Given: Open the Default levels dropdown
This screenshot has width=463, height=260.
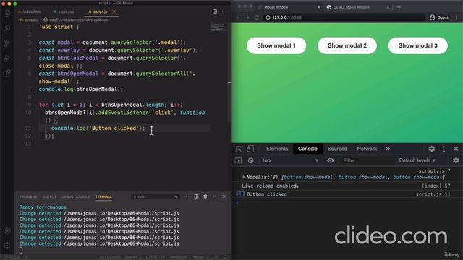Looking at the screenshot, I should click(417, 160).
